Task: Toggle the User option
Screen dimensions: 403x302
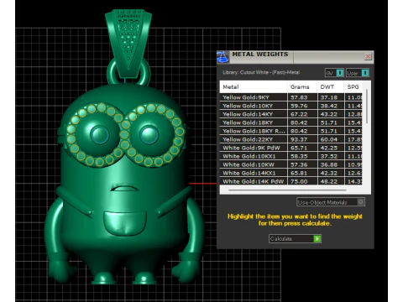Action: (358, 73)
